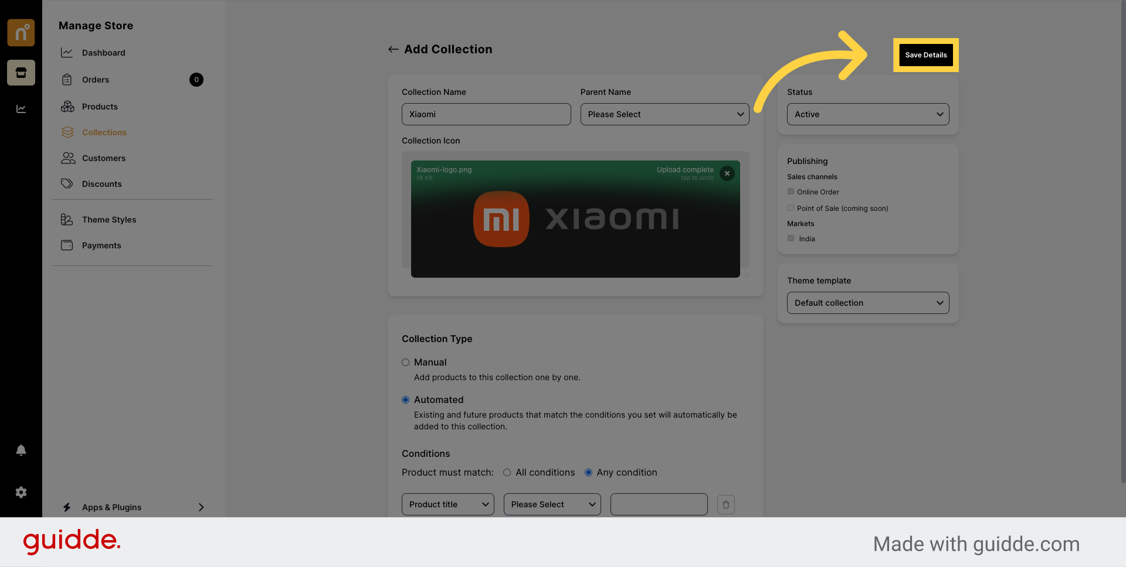1126x567 pixels.
Task: Click the Discounts tag icon
Action: pyautogui.click(x=67, y=184)
